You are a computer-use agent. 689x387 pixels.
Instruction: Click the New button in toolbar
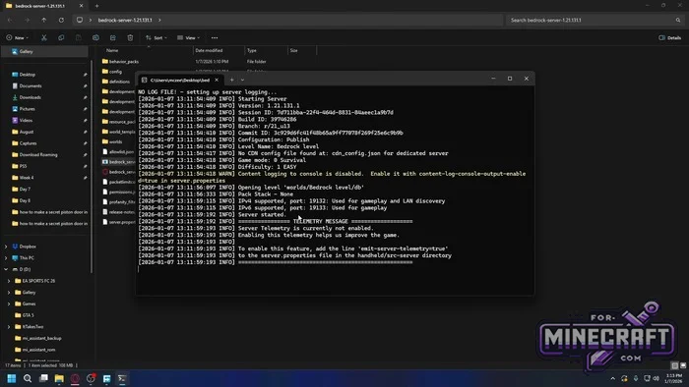(17, 37)
